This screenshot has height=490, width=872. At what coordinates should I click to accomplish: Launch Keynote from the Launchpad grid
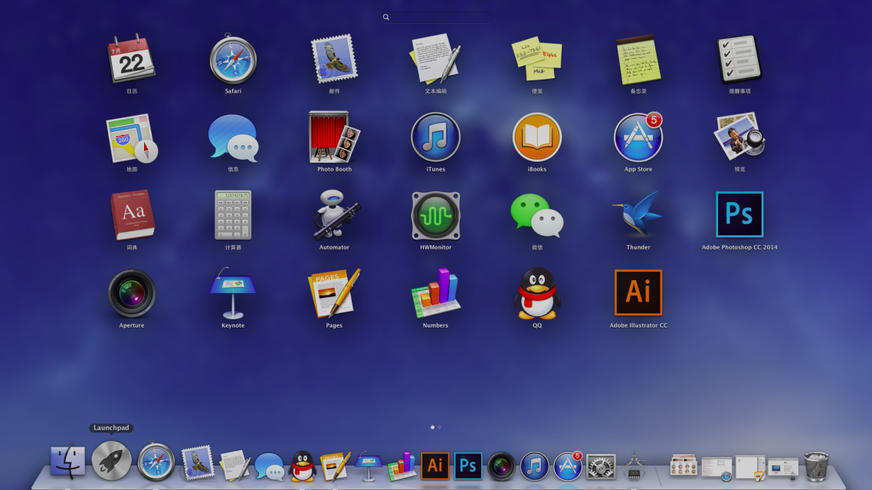click(233, 293)
